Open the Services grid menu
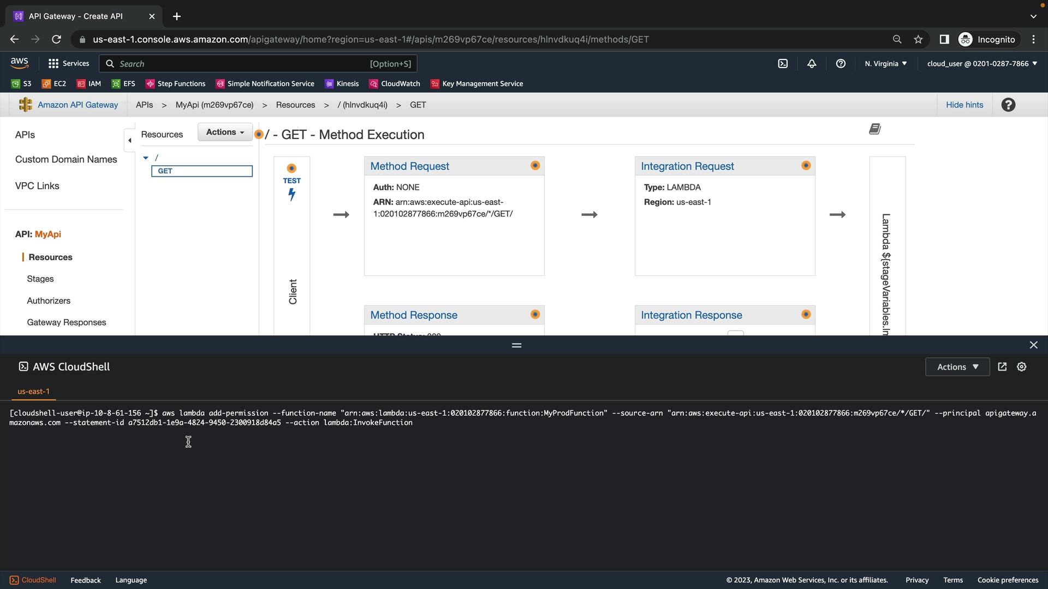 [x=68, y=64]
